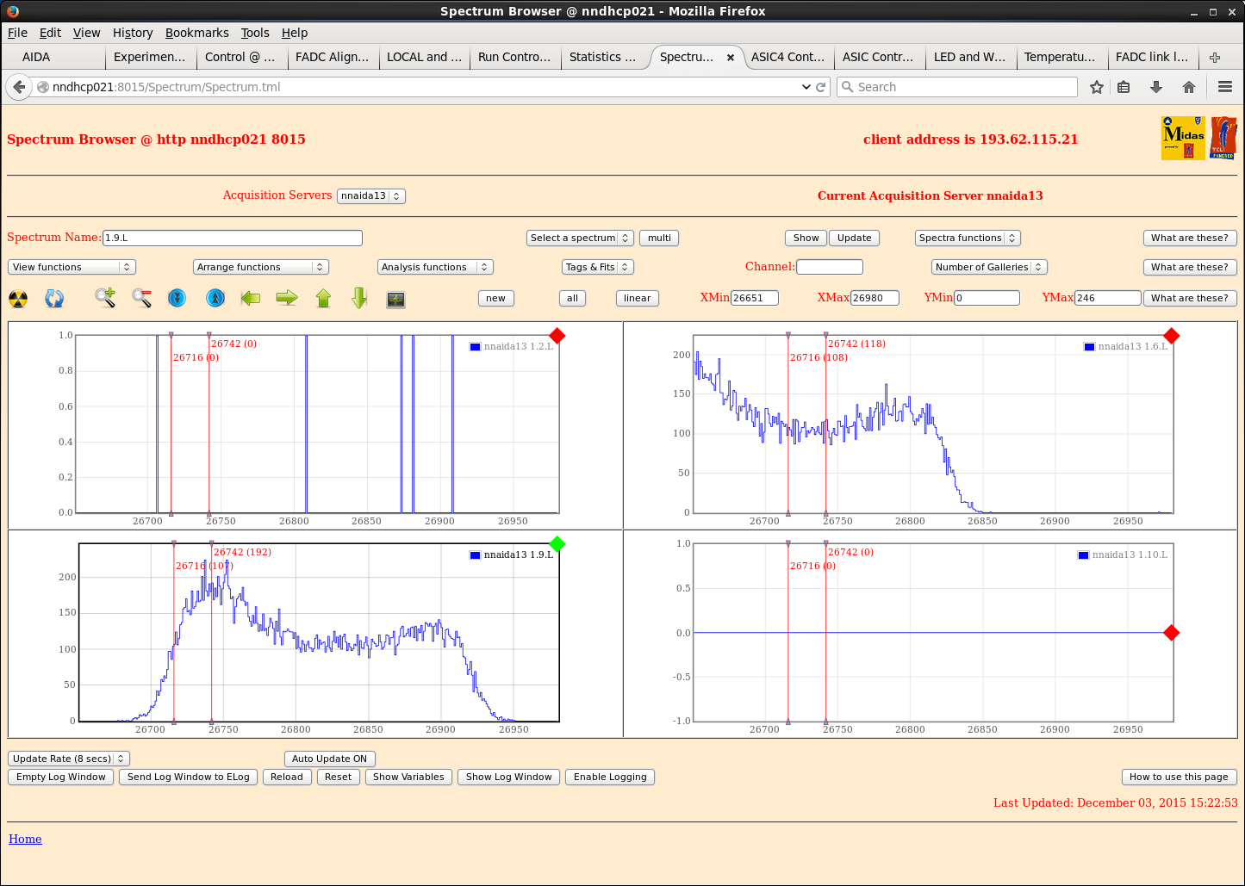
Task: Open the Bookmarks menu
Action: click(x=196, y=33)
